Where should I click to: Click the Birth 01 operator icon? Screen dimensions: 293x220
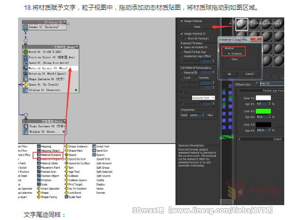click(x=26, y=52)
